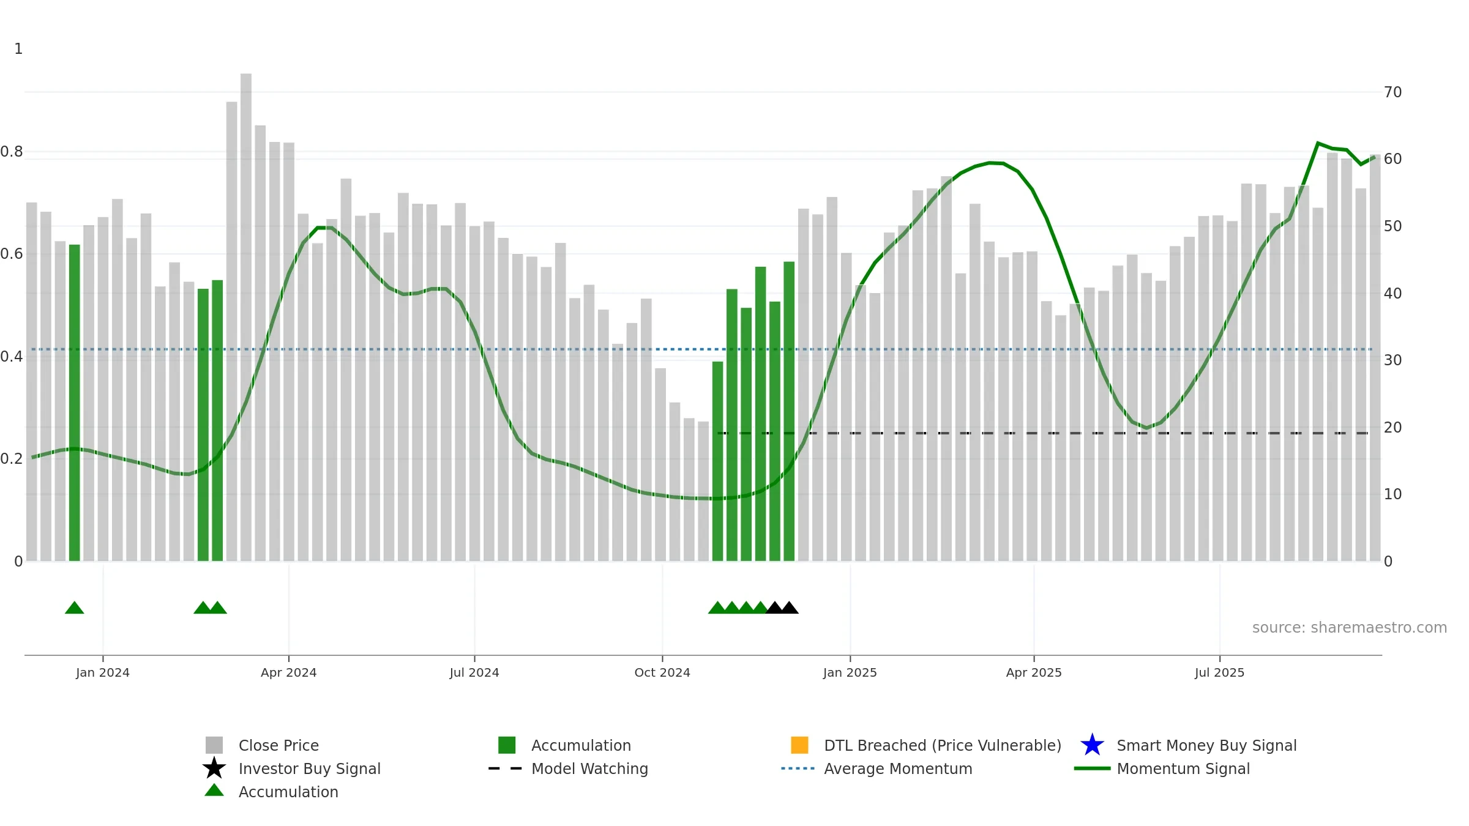The height and width of the screenshot is (826, 1469).
Task: Click the tallest gray bar near Apr 2024
Action: click(246, 317)
